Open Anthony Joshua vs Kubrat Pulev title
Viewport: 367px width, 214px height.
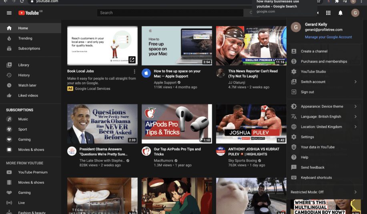[x=254, y=151]
